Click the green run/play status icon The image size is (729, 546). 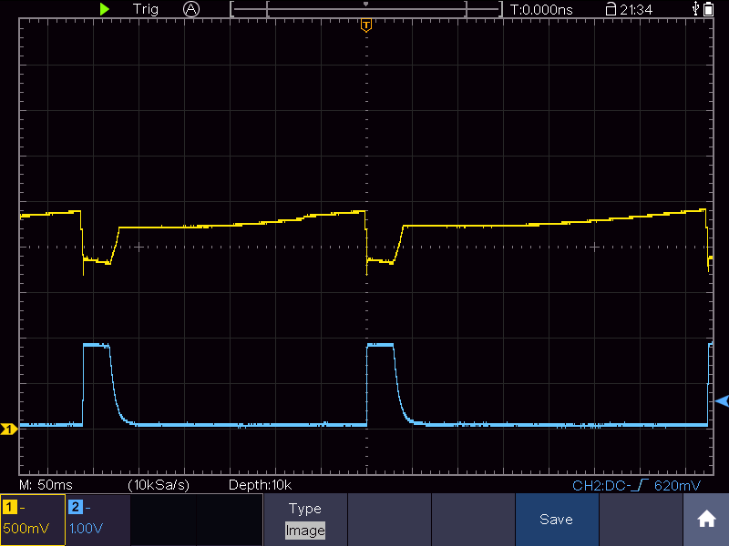tap(105, 9)
